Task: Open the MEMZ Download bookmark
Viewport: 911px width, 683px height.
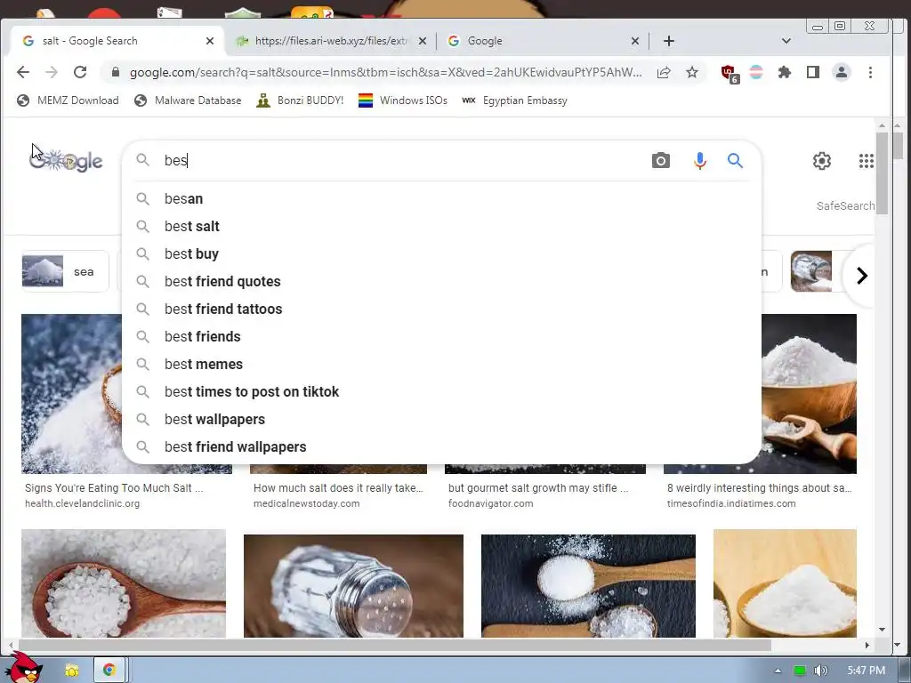Action: click(68, 100)
